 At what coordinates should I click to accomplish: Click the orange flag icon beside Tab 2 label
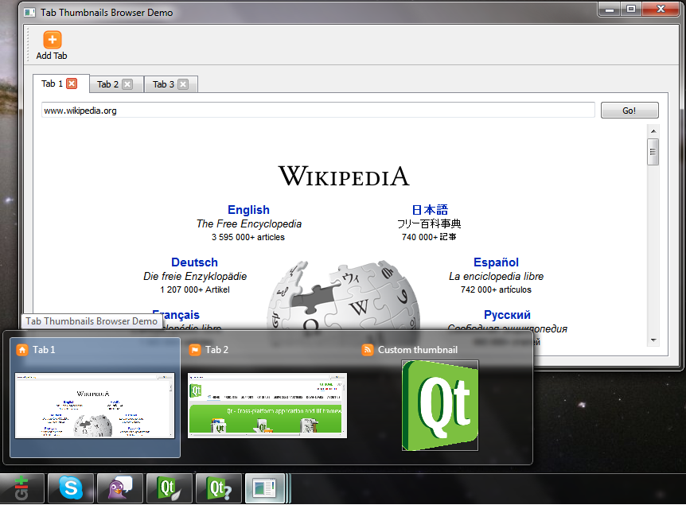194,349
